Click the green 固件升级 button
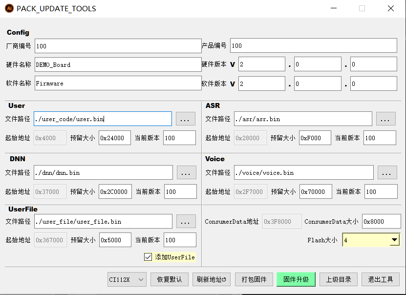 (x=296, y=279)
